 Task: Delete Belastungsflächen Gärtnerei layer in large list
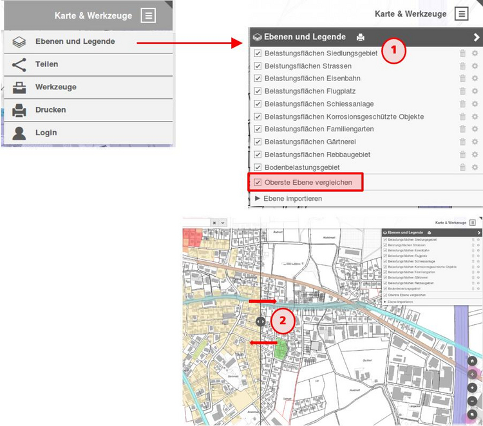462,142
